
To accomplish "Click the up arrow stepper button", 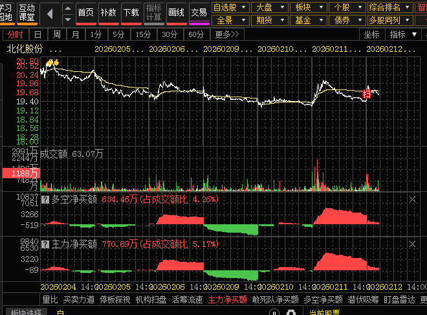I will click(x=68, y=8).
